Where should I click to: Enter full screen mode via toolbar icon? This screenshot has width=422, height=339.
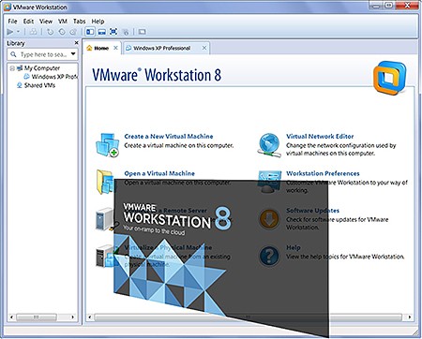pyautogui.click(x=113, y=32)
